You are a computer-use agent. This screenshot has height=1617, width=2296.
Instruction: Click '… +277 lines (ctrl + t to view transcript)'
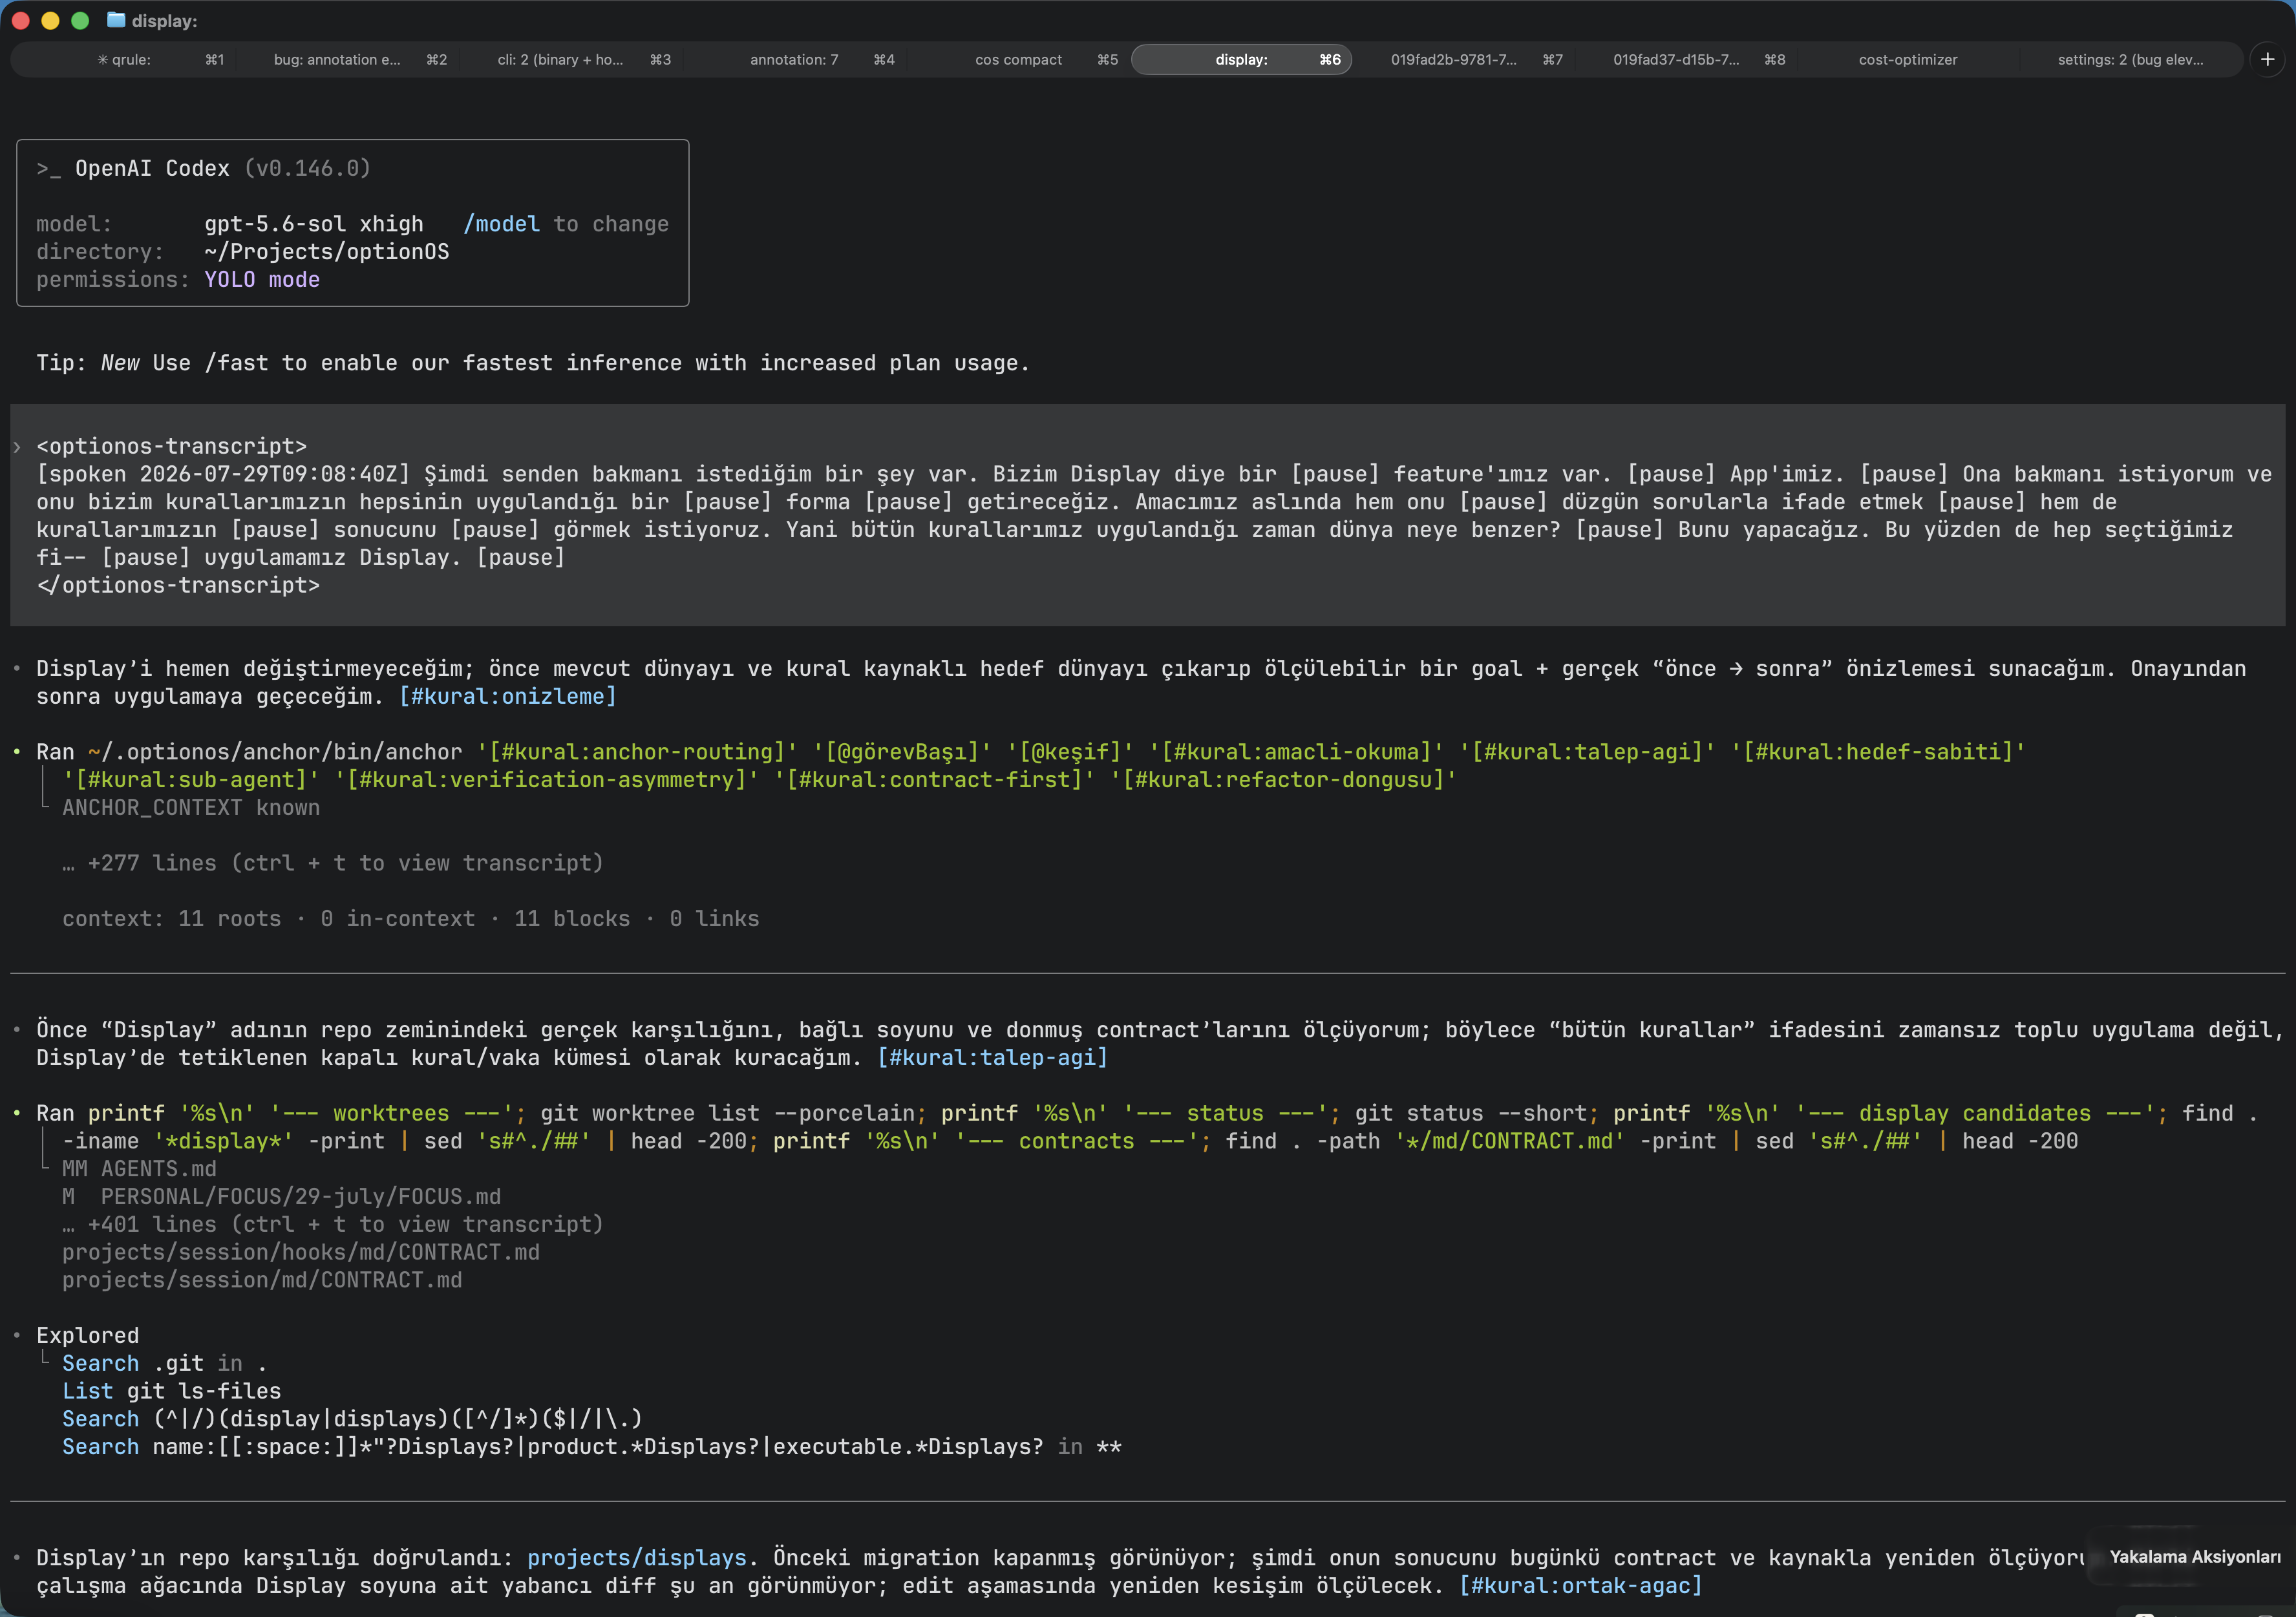point(333,863)
